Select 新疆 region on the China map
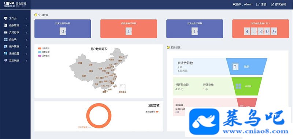This screenshot has width=293, height=139. point(80,63)
